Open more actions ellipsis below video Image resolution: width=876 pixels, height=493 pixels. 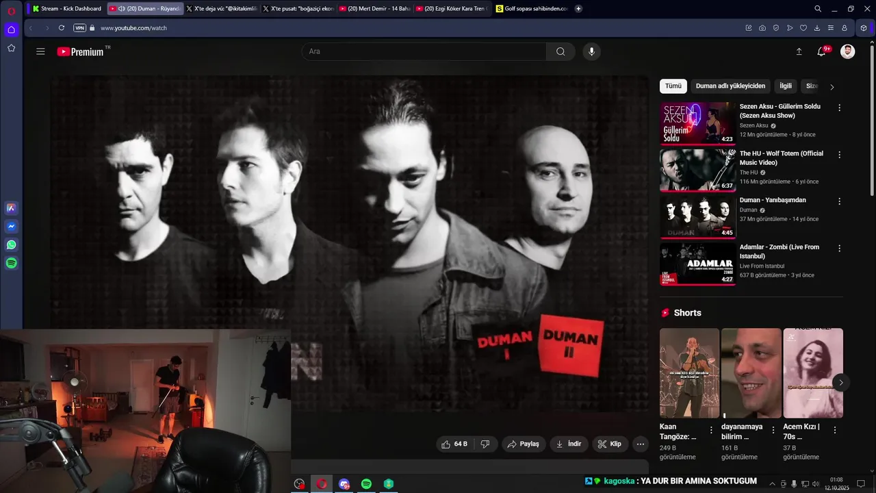(641, 444)
